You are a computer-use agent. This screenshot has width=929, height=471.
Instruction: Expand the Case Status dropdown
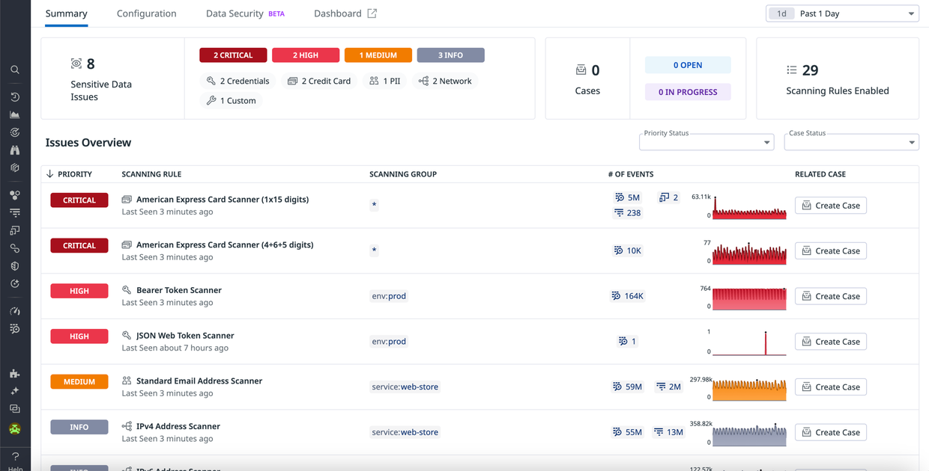pyautogui.click(x=851, y=142)
